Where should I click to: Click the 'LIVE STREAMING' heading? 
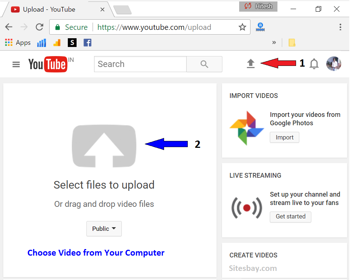255,176
